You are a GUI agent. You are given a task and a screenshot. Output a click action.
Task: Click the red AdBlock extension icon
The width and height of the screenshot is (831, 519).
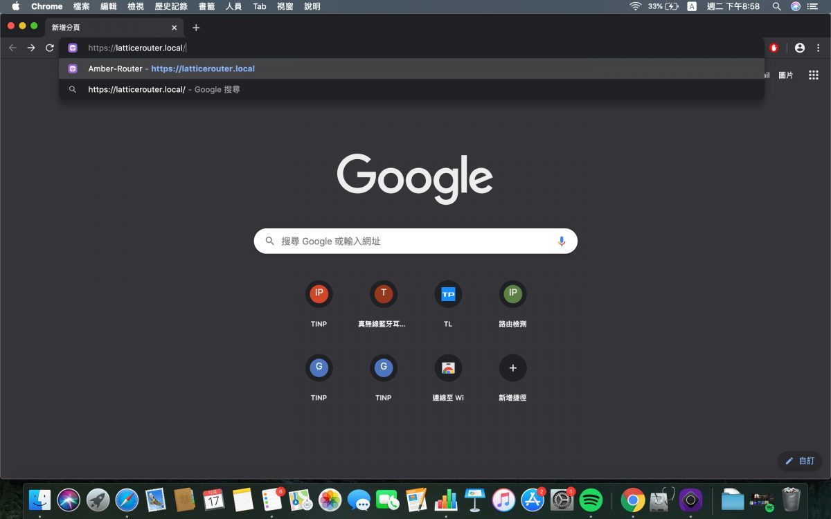[x=774, y=48]
